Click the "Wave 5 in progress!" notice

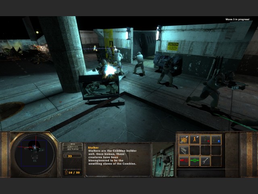pos(237,19)
